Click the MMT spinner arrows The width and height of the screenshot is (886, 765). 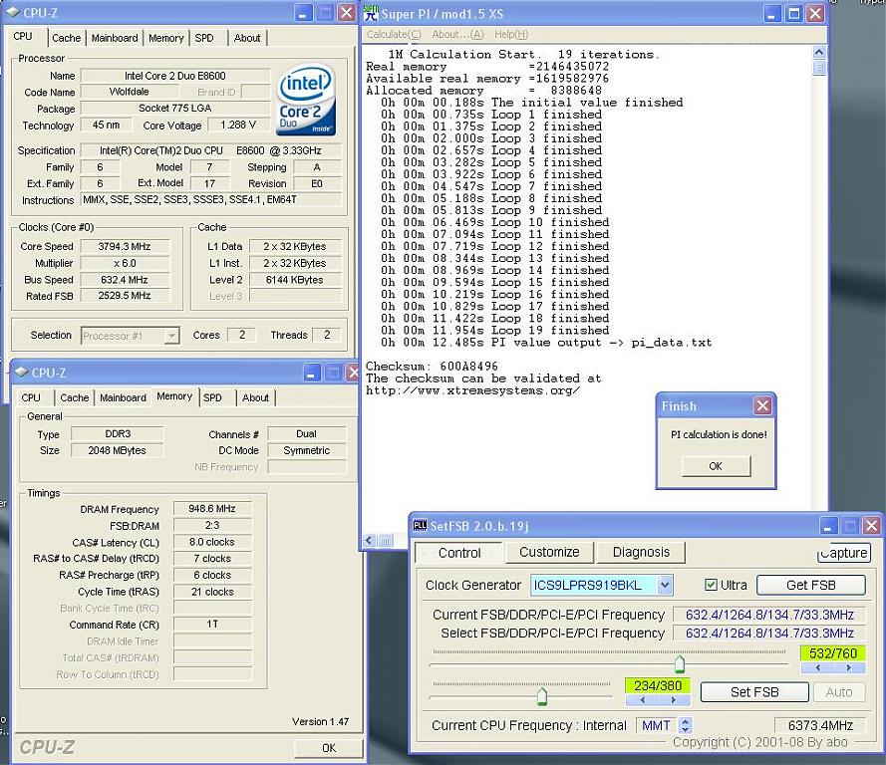pos(686,725)
